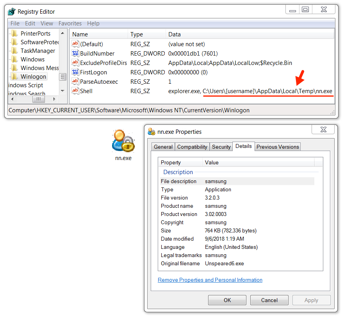Switch to the Compatibility tab
The width and height of the screenshot is (344, 322).
click(192, 147)
